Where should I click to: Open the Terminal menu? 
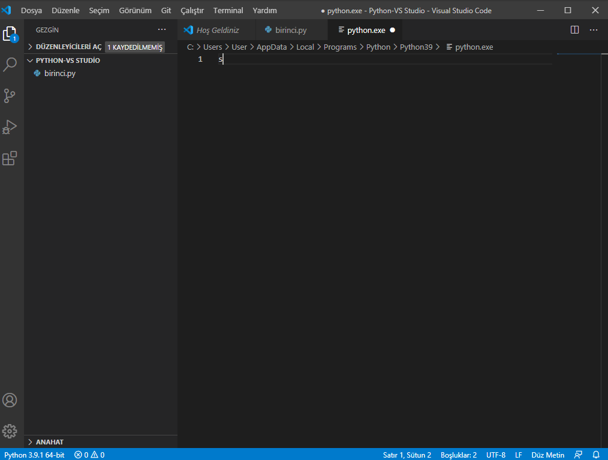click(x=228, y=10)
